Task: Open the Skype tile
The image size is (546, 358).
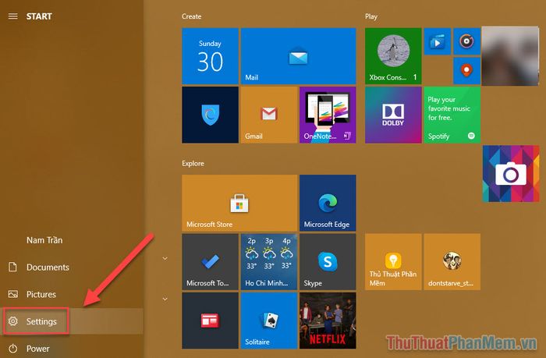Action: pyautogui.click(x=328, y=261)
